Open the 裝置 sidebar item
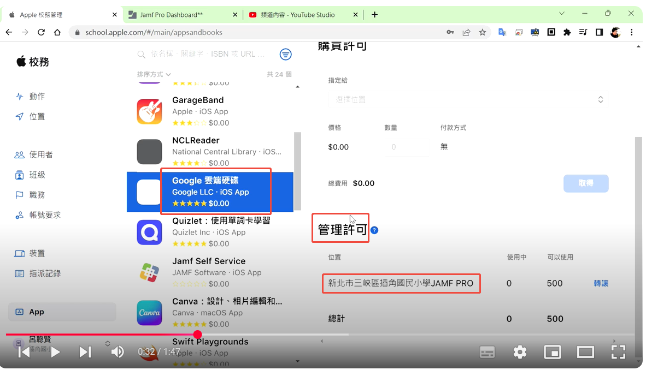This screenshot has width=646, height=370. point(30,254)
